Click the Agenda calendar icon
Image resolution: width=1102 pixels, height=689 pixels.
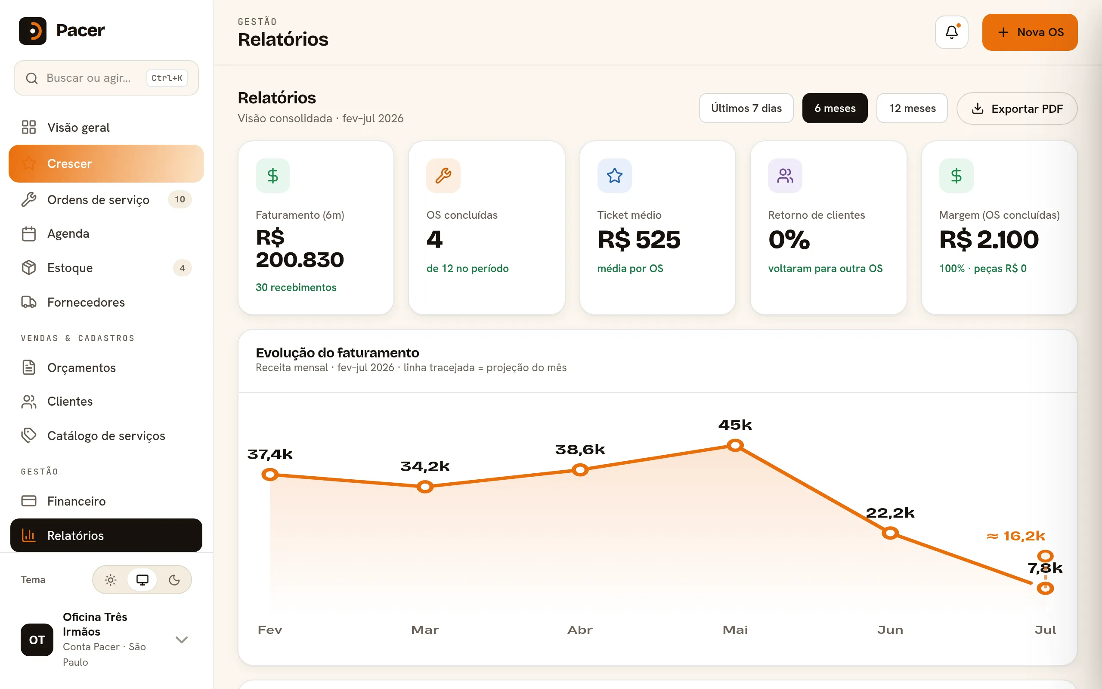pyautogui.click(x=29, y=234)
